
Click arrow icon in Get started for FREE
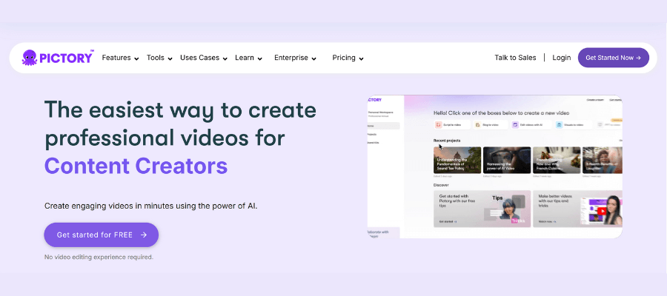144,235
